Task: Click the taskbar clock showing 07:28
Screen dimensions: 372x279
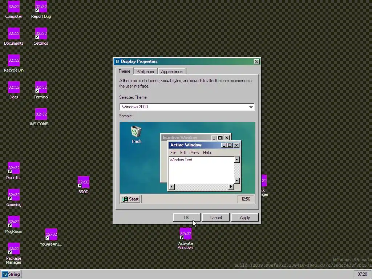Action: [x=362, y=274]
